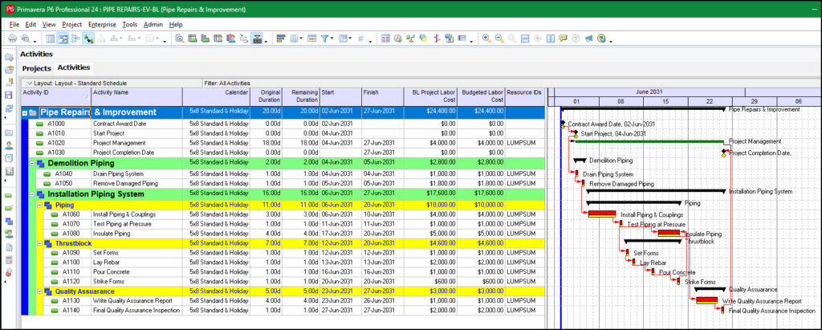The height and width of the screenshot is (330, 822).
Task: Click the Original Duration column header
Action: click(267, 96)
